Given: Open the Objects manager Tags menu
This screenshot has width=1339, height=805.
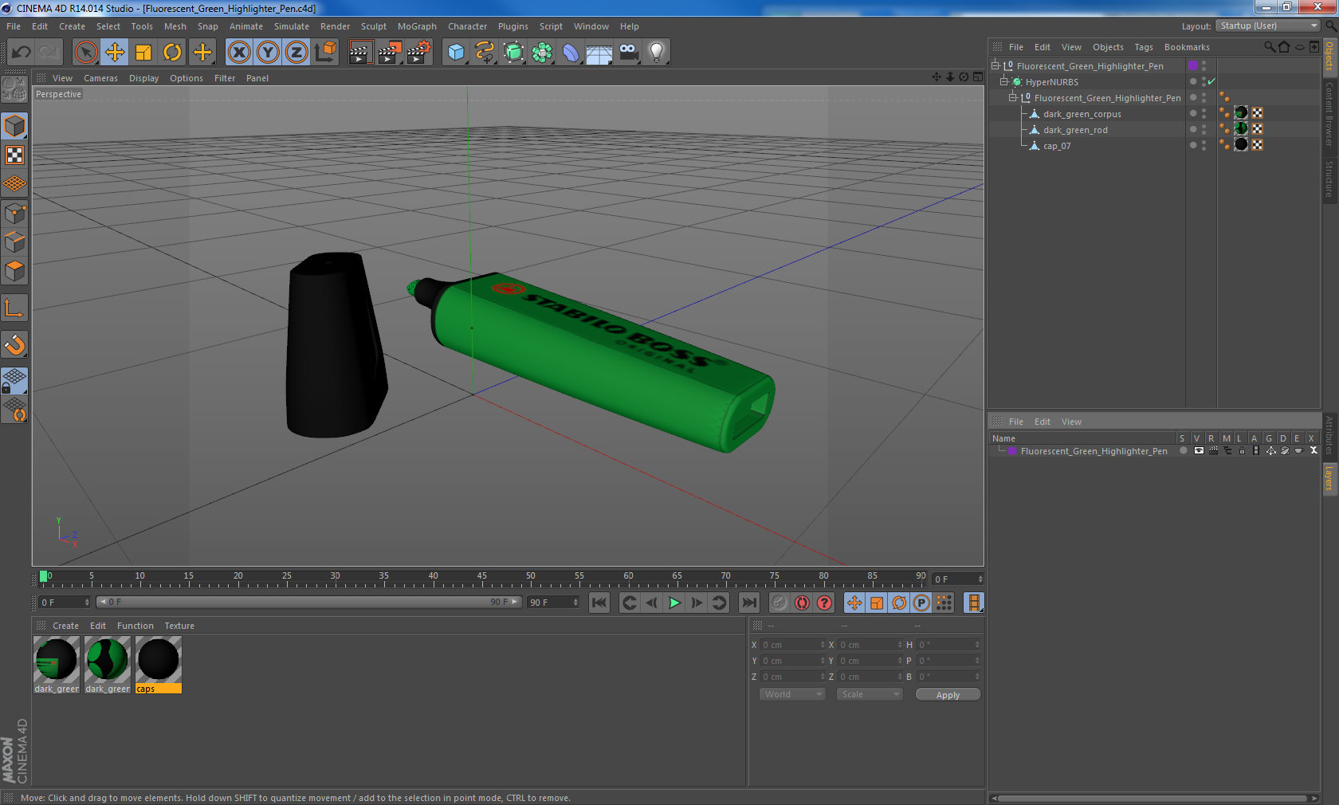Looking at the screenshot, I should (1144, 47).
